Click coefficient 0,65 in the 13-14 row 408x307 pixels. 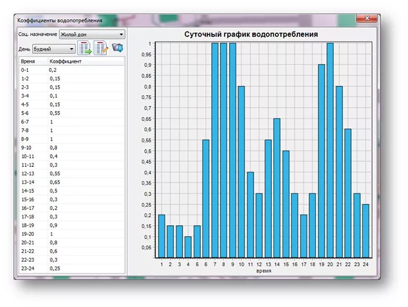point(55,182)
